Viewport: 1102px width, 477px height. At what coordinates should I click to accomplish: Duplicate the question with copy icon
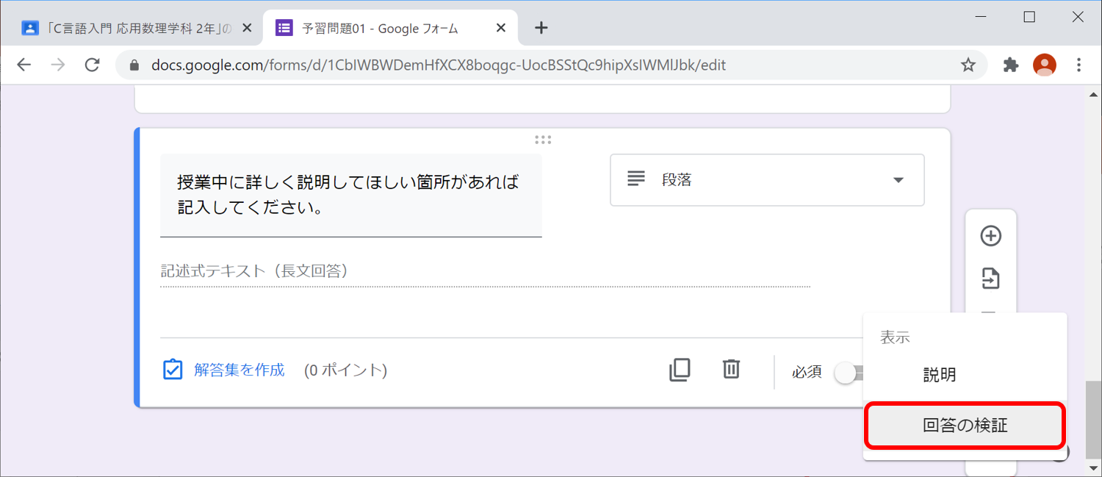680,370
